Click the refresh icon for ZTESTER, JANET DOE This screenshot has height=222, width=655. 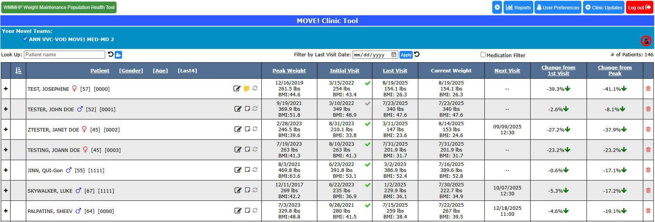255,129
